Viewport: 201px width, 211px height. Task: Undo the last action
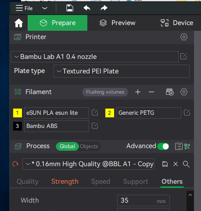87,8
